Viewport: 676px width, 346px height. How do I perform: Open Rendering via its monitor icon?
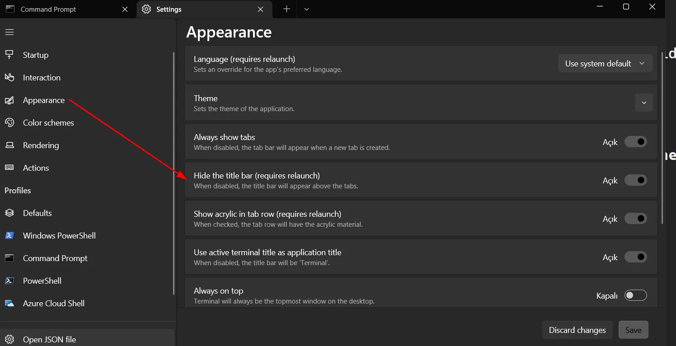pos(9,145)
